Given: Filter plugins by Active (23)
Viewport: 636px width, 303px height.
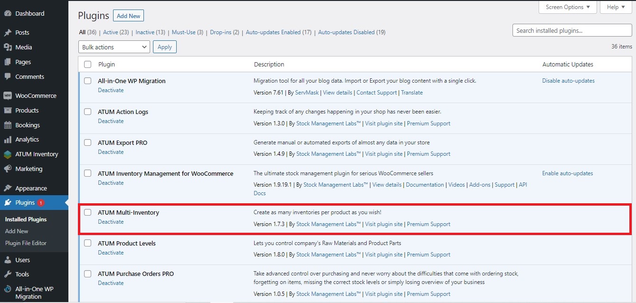Looking at the screenshot, I should [116, 32].
